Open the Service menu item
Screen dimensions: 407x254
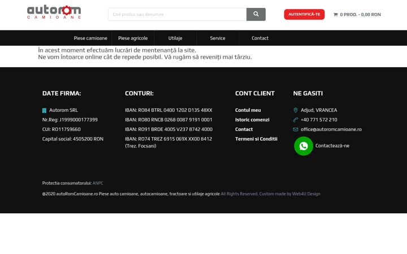pos(218,38)
